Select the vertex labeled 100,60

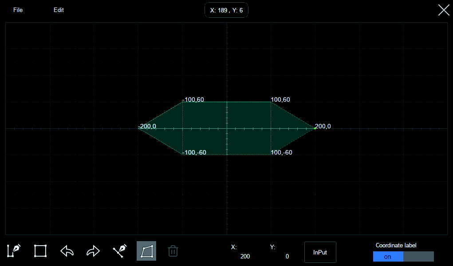pos(271,102)
